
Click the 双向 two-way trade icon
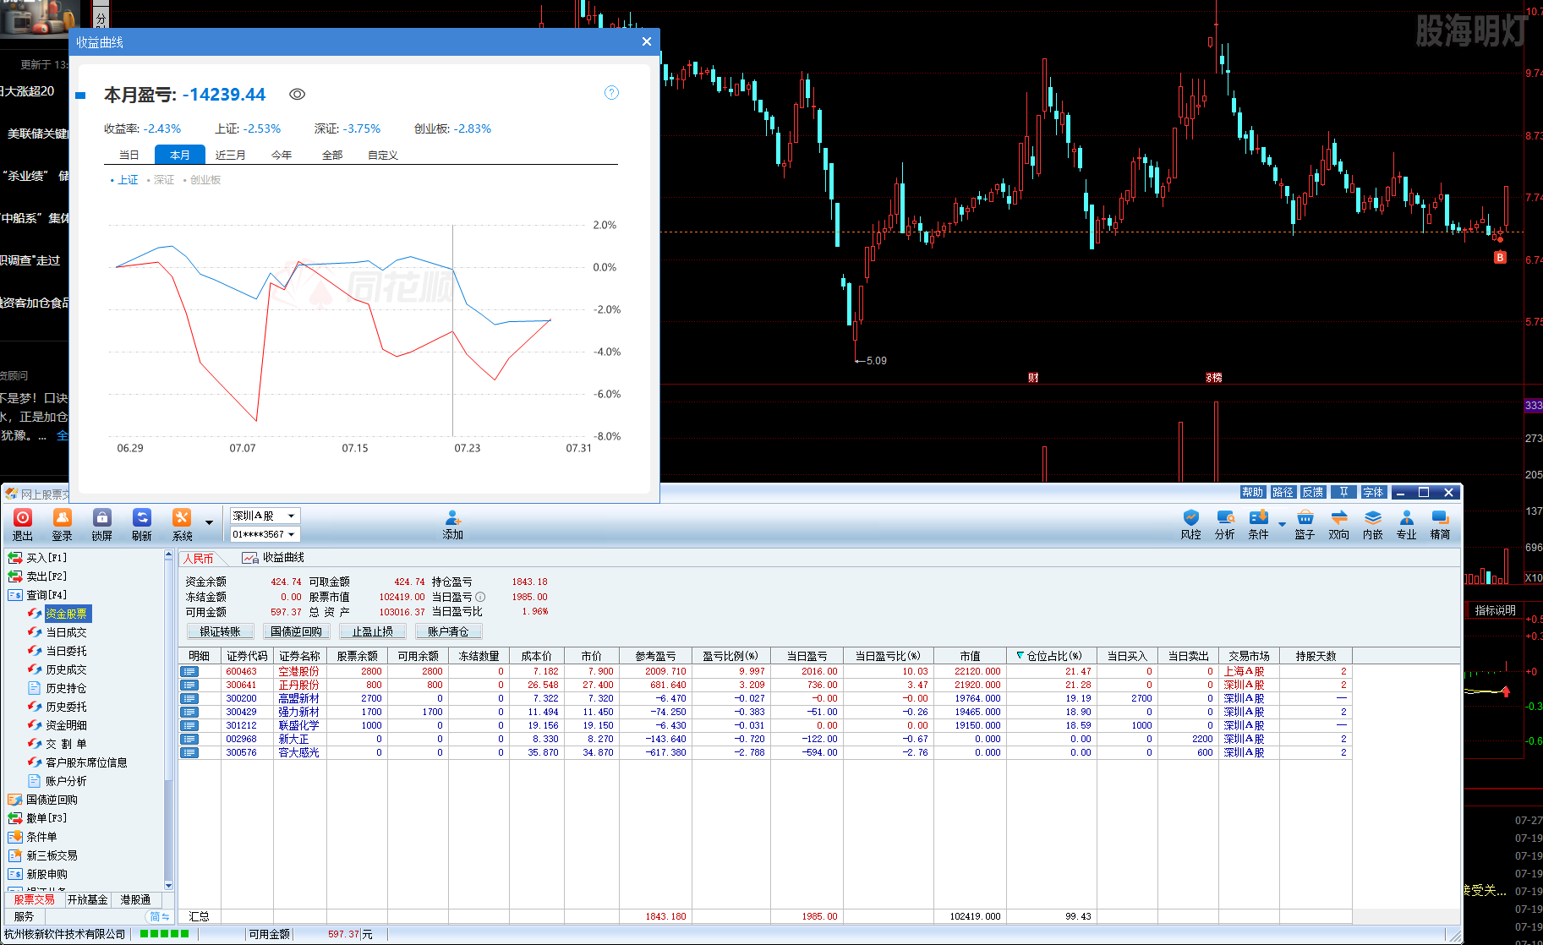[1339, 525]
